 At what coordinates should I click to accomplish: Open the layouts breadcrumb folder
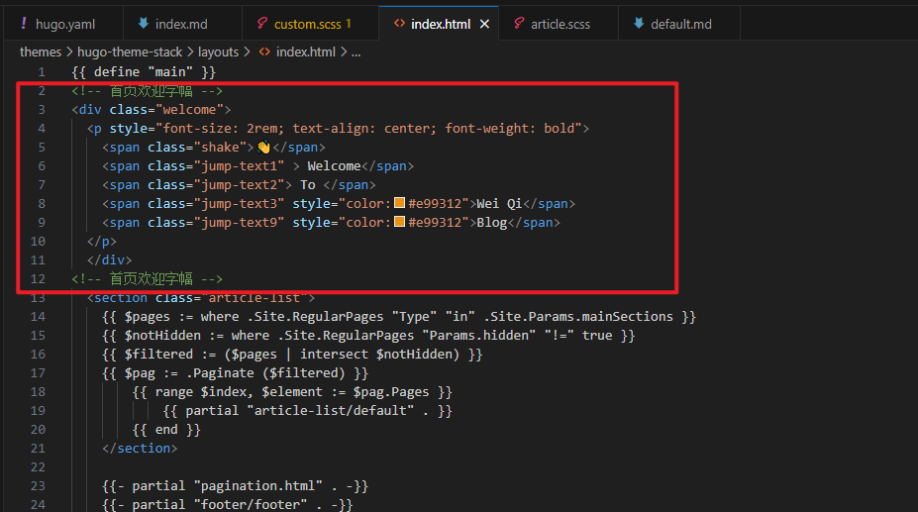(218, 52)
